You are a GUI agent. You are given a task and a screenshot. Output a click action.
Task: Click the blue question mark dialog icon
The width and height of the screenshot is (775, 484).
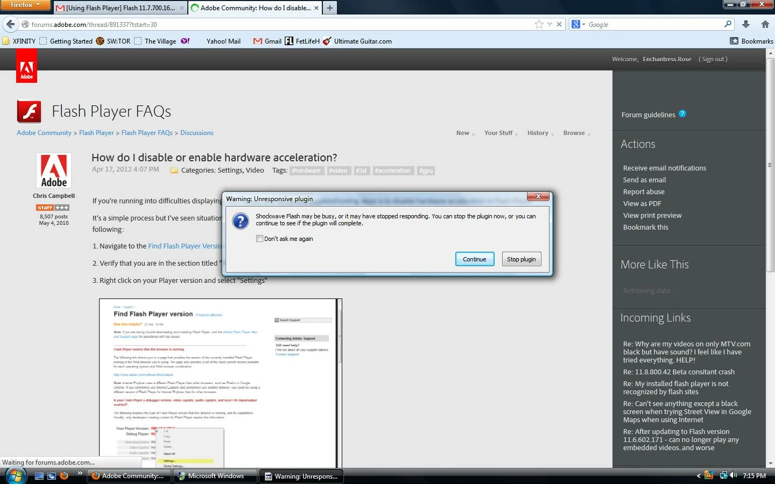[x=241, y=220]
